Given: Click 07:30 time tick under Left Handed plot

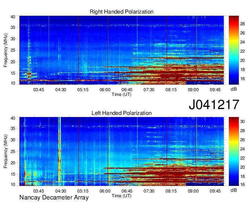Looking at the screenshot, I should (x=149, y=191).
